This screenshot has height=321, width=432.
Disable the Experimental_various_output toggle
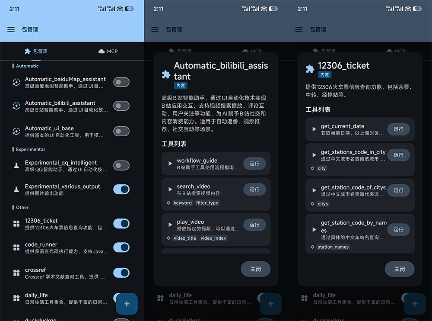coord(121,189)
